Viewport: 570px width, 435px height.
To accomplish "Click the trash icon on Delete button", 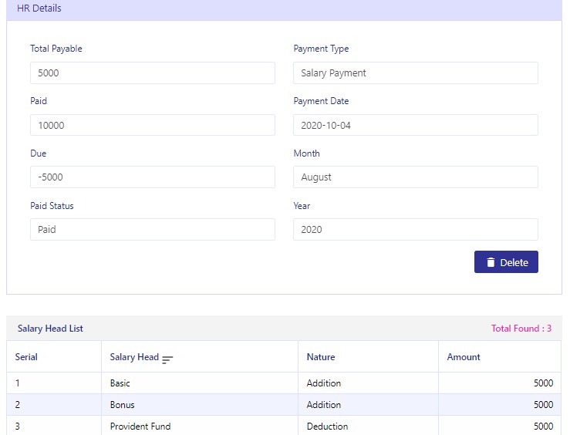I will [x=491, y=262].
